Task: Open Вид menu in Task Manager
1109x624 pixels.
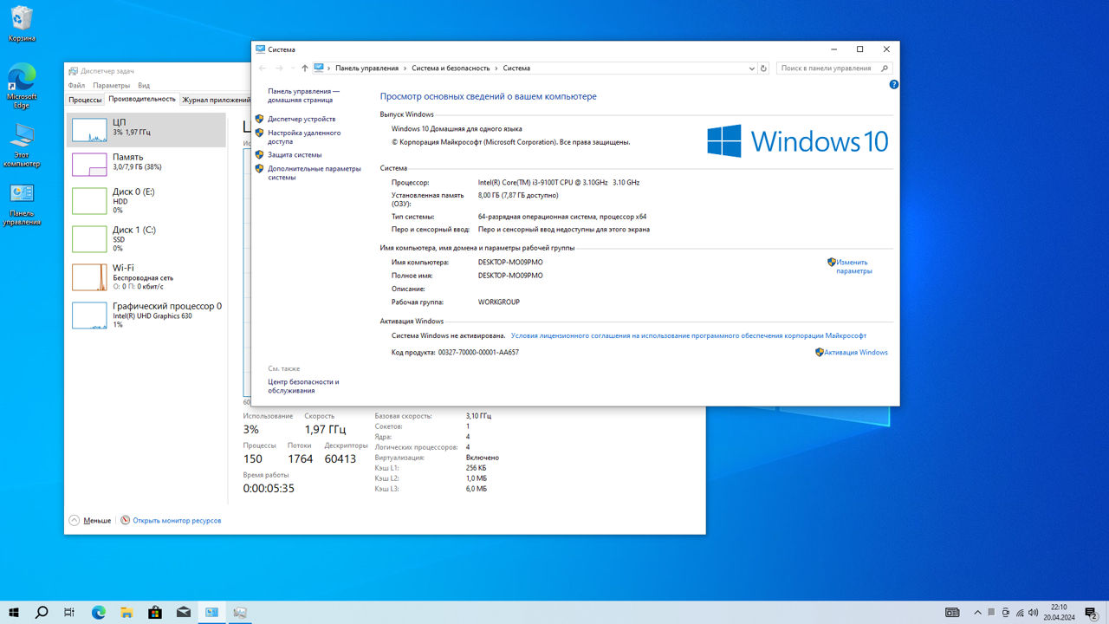Action: [x=144, y=86]
